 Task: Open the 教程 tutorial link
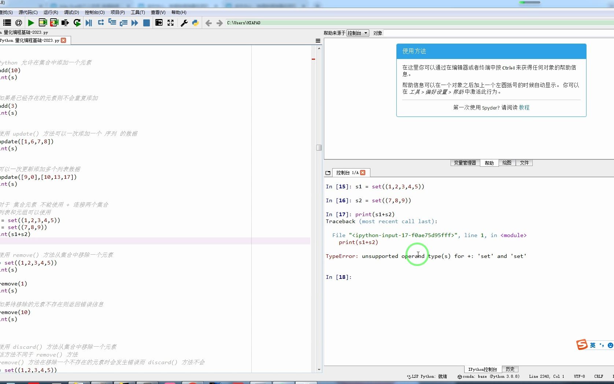tap(524, 107)
